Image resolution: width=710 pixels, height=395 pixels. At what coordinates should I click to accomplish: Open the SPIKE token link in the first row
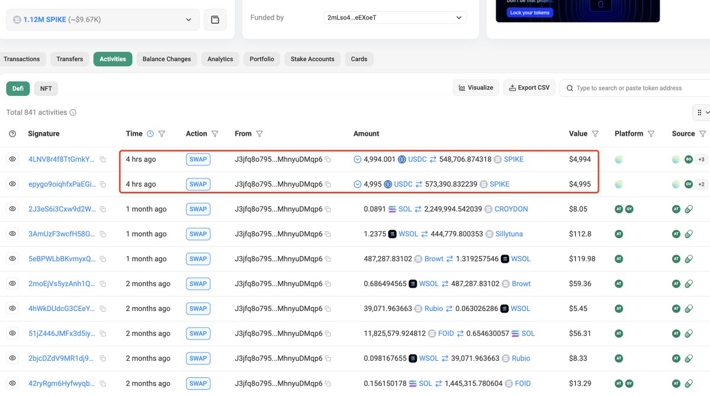tap(514, 159)
